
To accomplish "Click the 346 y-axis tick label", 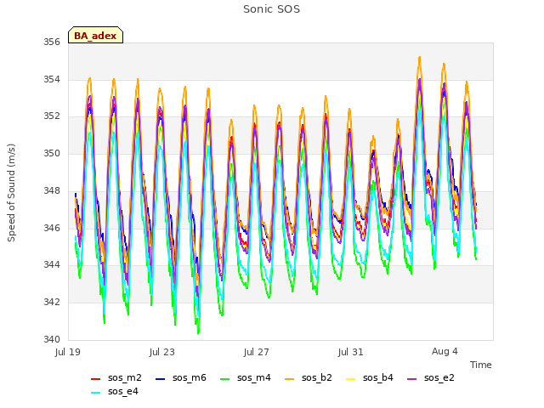I will tap(52, 228).
